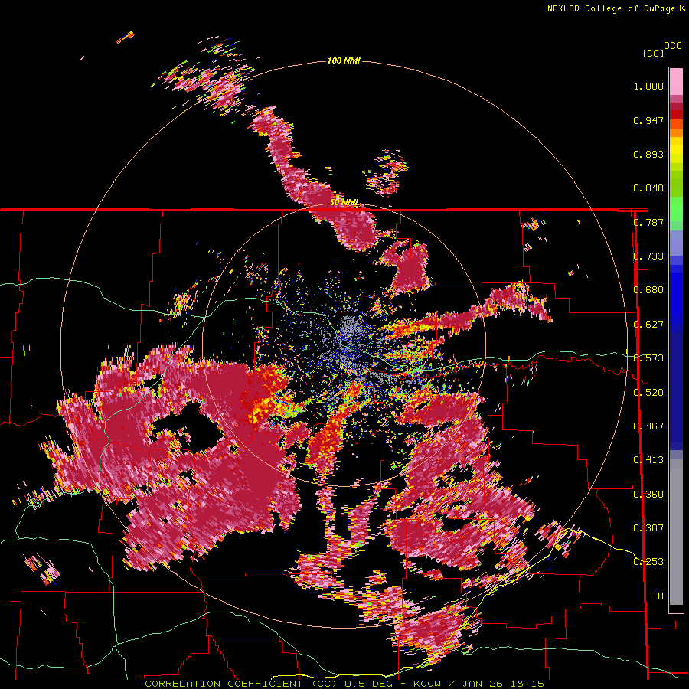Click the [CC] units label

coord(653,53)
